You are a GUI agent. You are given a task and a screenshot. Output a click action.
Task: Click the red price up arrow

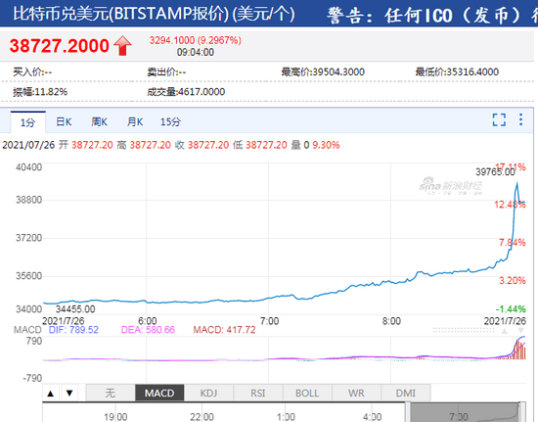pyautogui.click(x=122, y=46)
